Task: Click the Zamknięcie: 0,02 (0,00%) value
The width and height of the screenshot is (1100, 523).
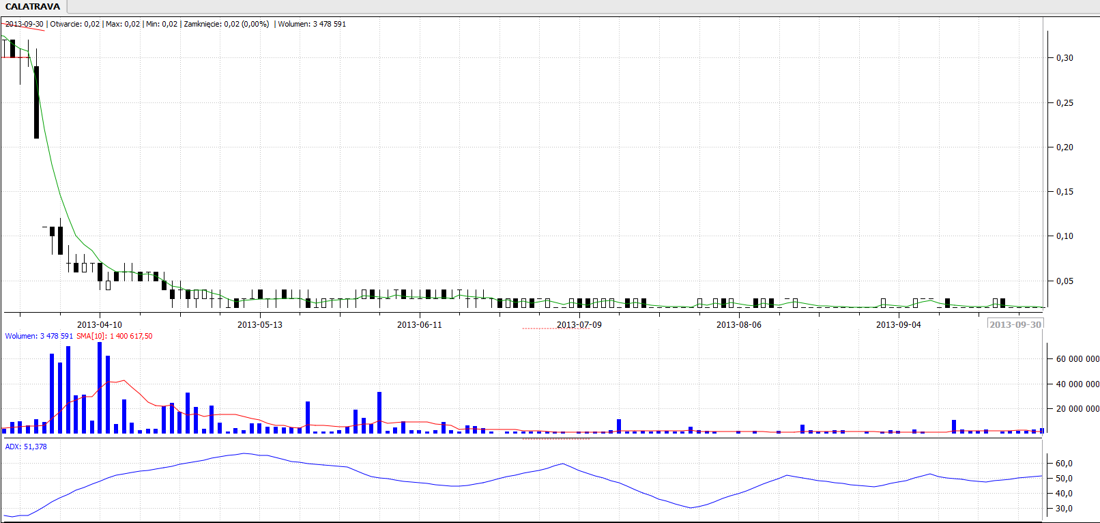Action: [x=227, y=24]
